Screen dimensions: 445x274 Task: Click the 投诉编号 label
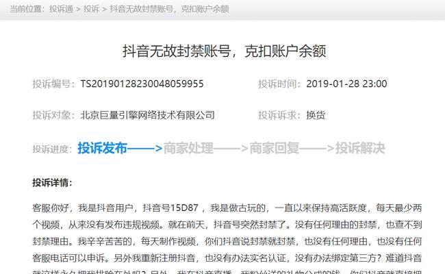click(53, 84)
